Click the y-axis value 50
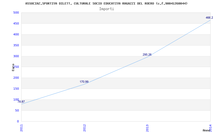 pyautogui.click(x=17, y=110)
